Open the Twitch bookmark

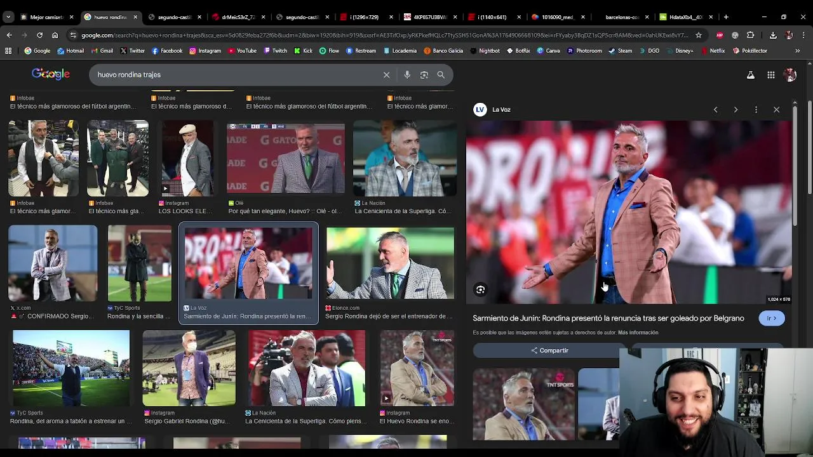pos(276,51)
